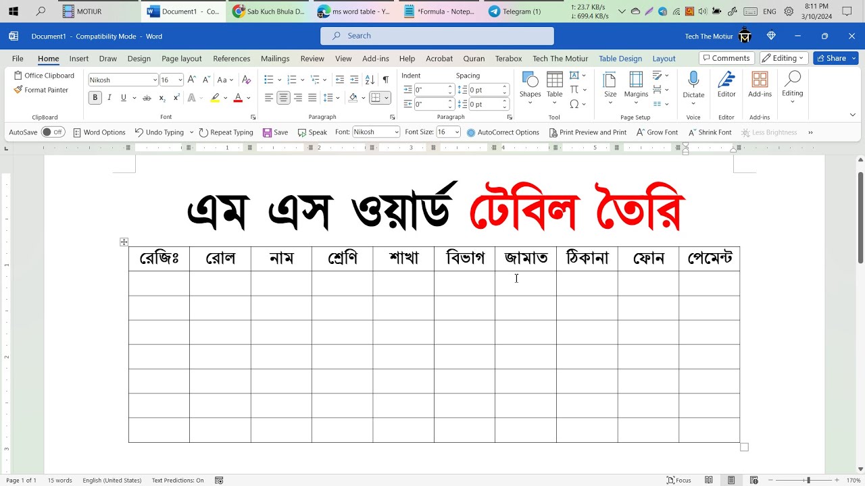Viewport: 865px width, 486px height.
Task: Click the Speak read-aloud icon
Action: coord(302,132)
